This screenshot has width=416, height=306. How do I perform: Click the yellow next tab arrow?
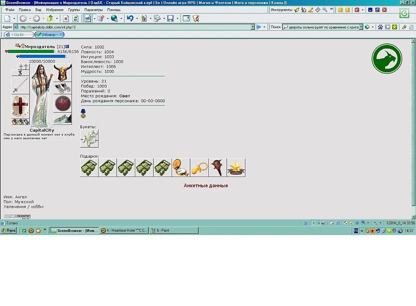(x=347, y=10)
